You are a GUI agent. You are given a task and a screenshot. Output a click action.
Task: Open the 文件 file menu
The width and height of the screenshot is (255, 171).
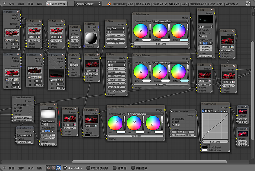click(11, 3)
